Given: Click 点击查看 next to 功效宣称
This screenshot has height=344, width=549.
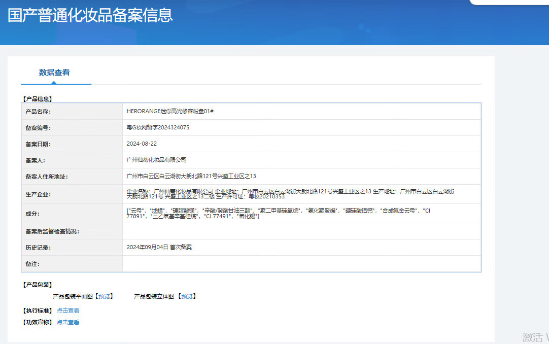Looking at the screenshot, I should 68,322.
